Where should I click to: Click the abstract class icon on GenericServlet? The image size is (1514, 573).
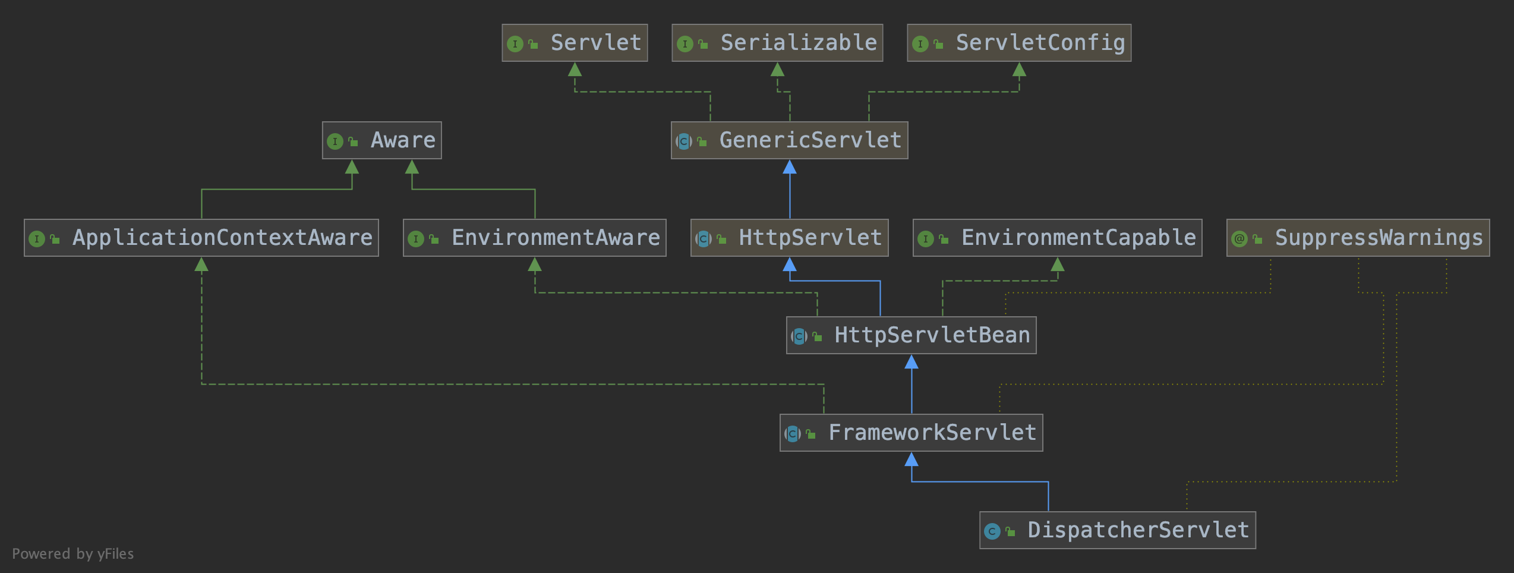click(683, 141)
